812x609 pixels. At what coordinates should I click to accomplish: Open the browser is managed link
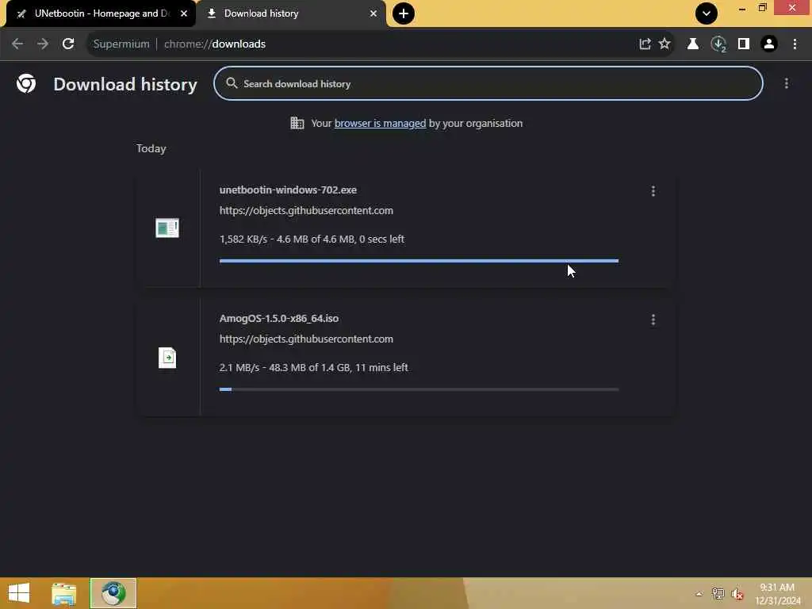coord(380,123)
